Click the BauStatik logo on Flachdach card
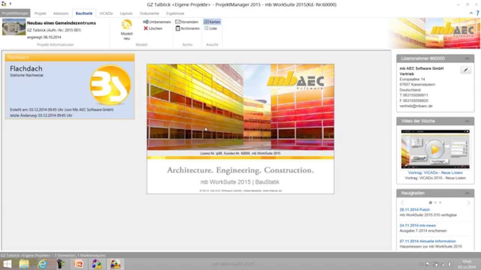The width and height of the screenshot is (481, 270). coord(110,84)
